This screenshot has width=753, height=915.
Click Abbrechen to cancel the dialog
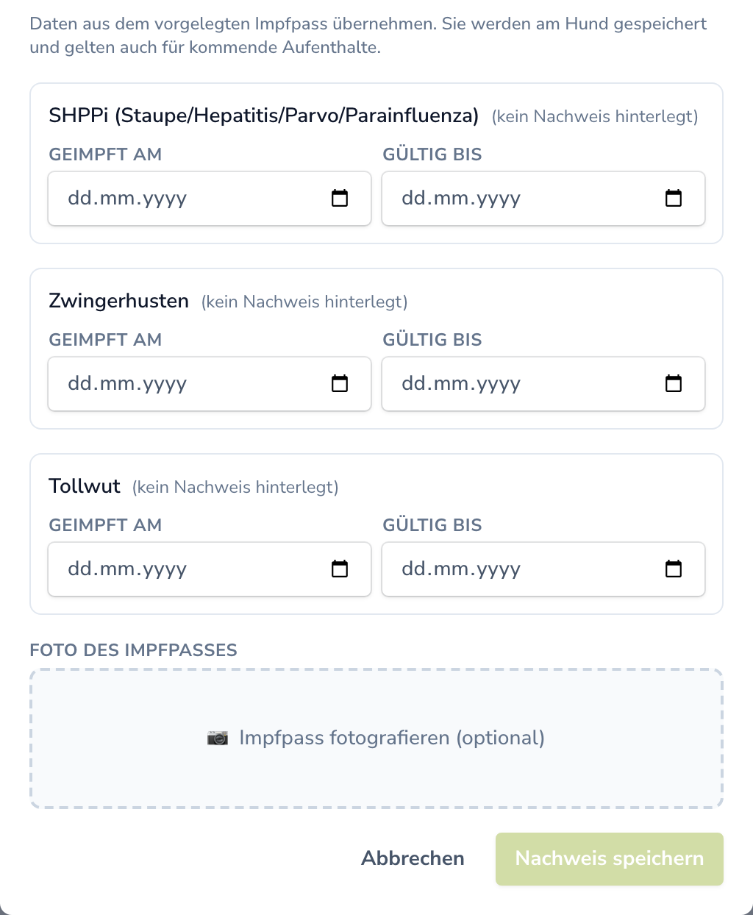click(413, 858)
